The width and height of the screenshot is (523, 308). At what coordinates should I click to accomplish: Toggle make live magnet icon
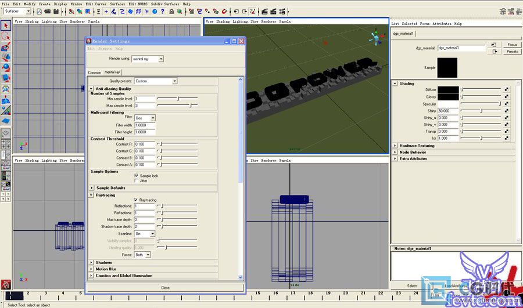[x=224, y=12]
